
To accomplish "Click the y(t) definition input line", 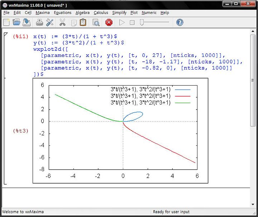I will coord(78,43).
